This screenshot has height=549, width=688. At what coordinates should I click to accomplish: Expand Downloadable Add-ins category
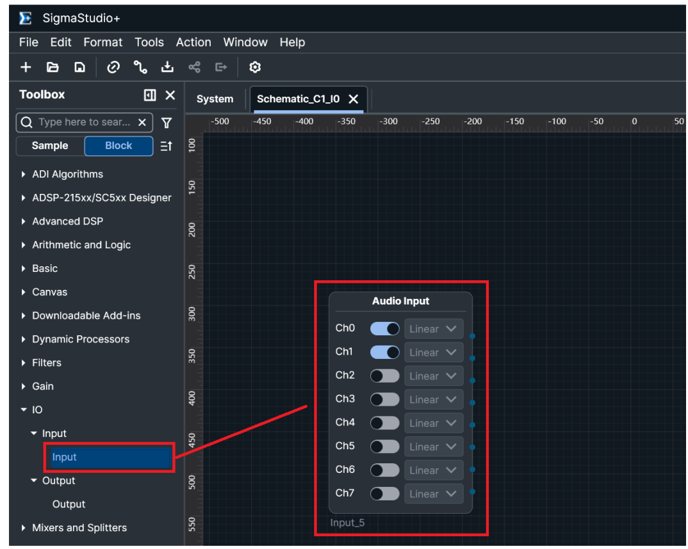click(23, 316)
